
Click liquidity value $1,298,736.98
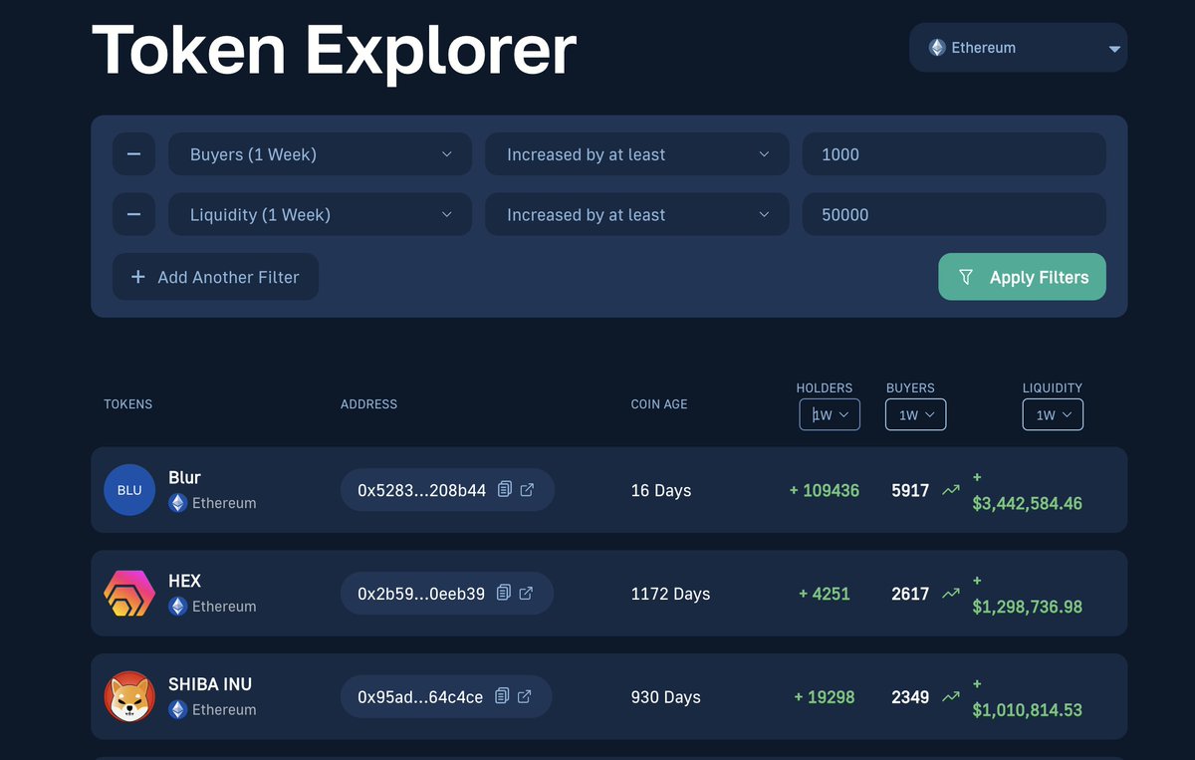[1027, 607]
